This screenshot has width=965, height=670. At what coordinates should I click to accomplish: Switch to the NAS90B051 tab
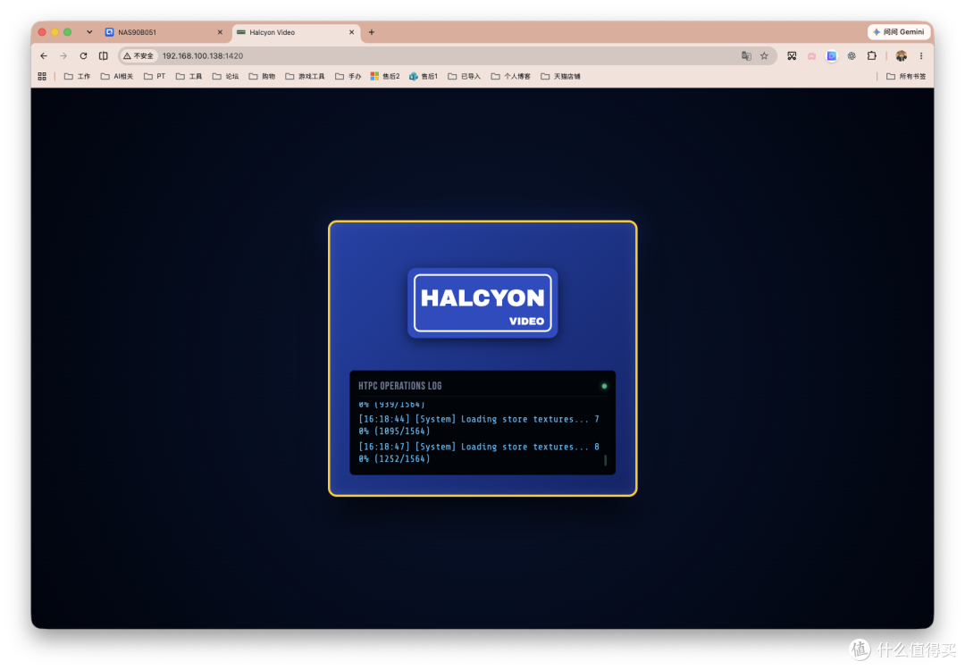(164, 32)
